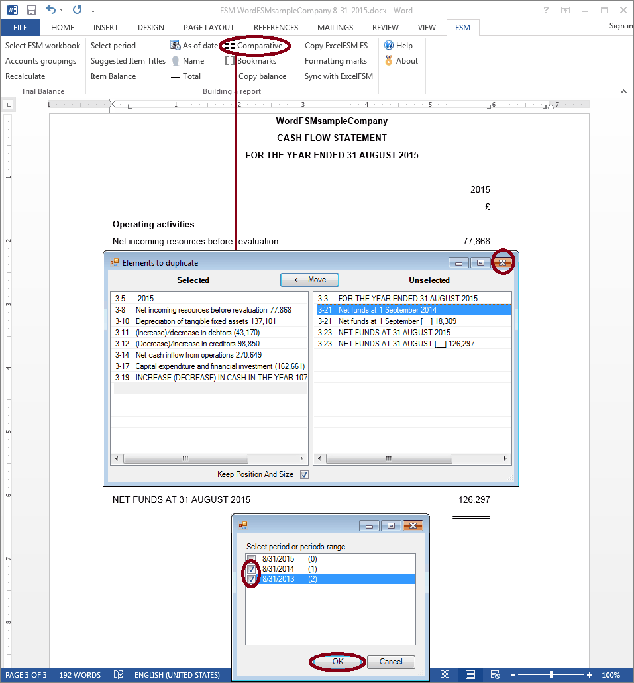Check the 8/31/2015 period checkbox
This screenshot has height=683, width=634.
(252, 559)
